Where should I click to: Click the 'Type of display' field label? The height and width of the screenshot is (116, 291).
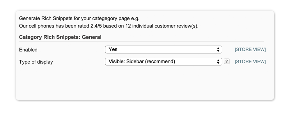pos(36,62)
